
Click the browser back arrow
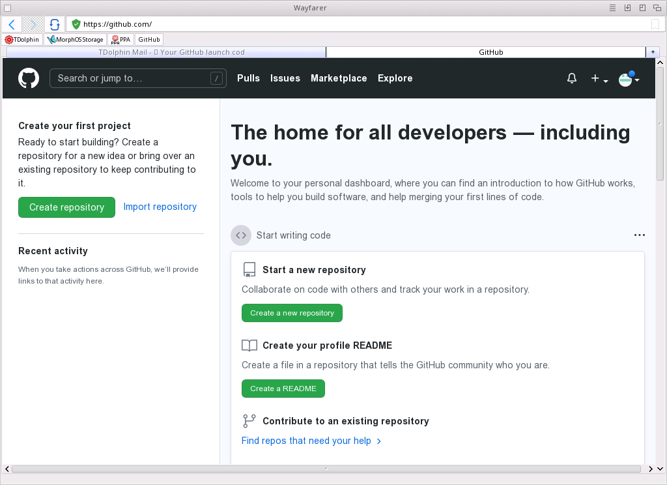pyautogui.click(x=12, y=24)
